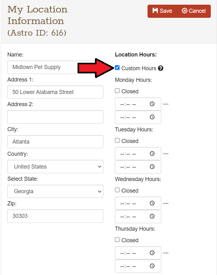Open Tuesday closing time clock picker
Viewport: 217px width, 275px height.
152,167
